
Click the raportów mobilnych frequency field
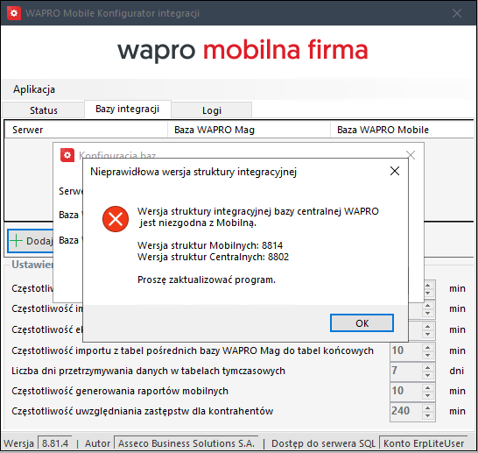tap(405, 391)
